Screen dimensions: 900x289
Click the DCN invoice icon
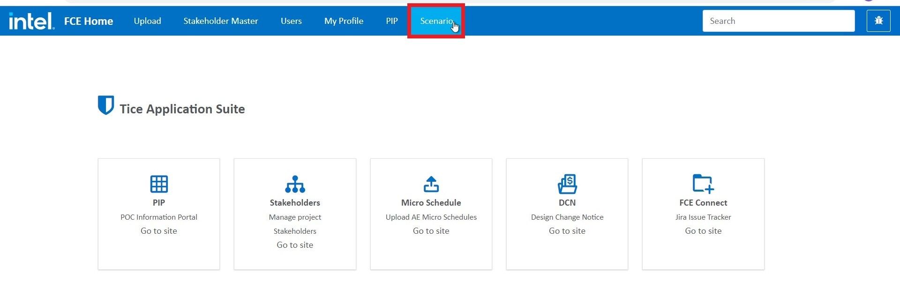(x=567, y=184)
